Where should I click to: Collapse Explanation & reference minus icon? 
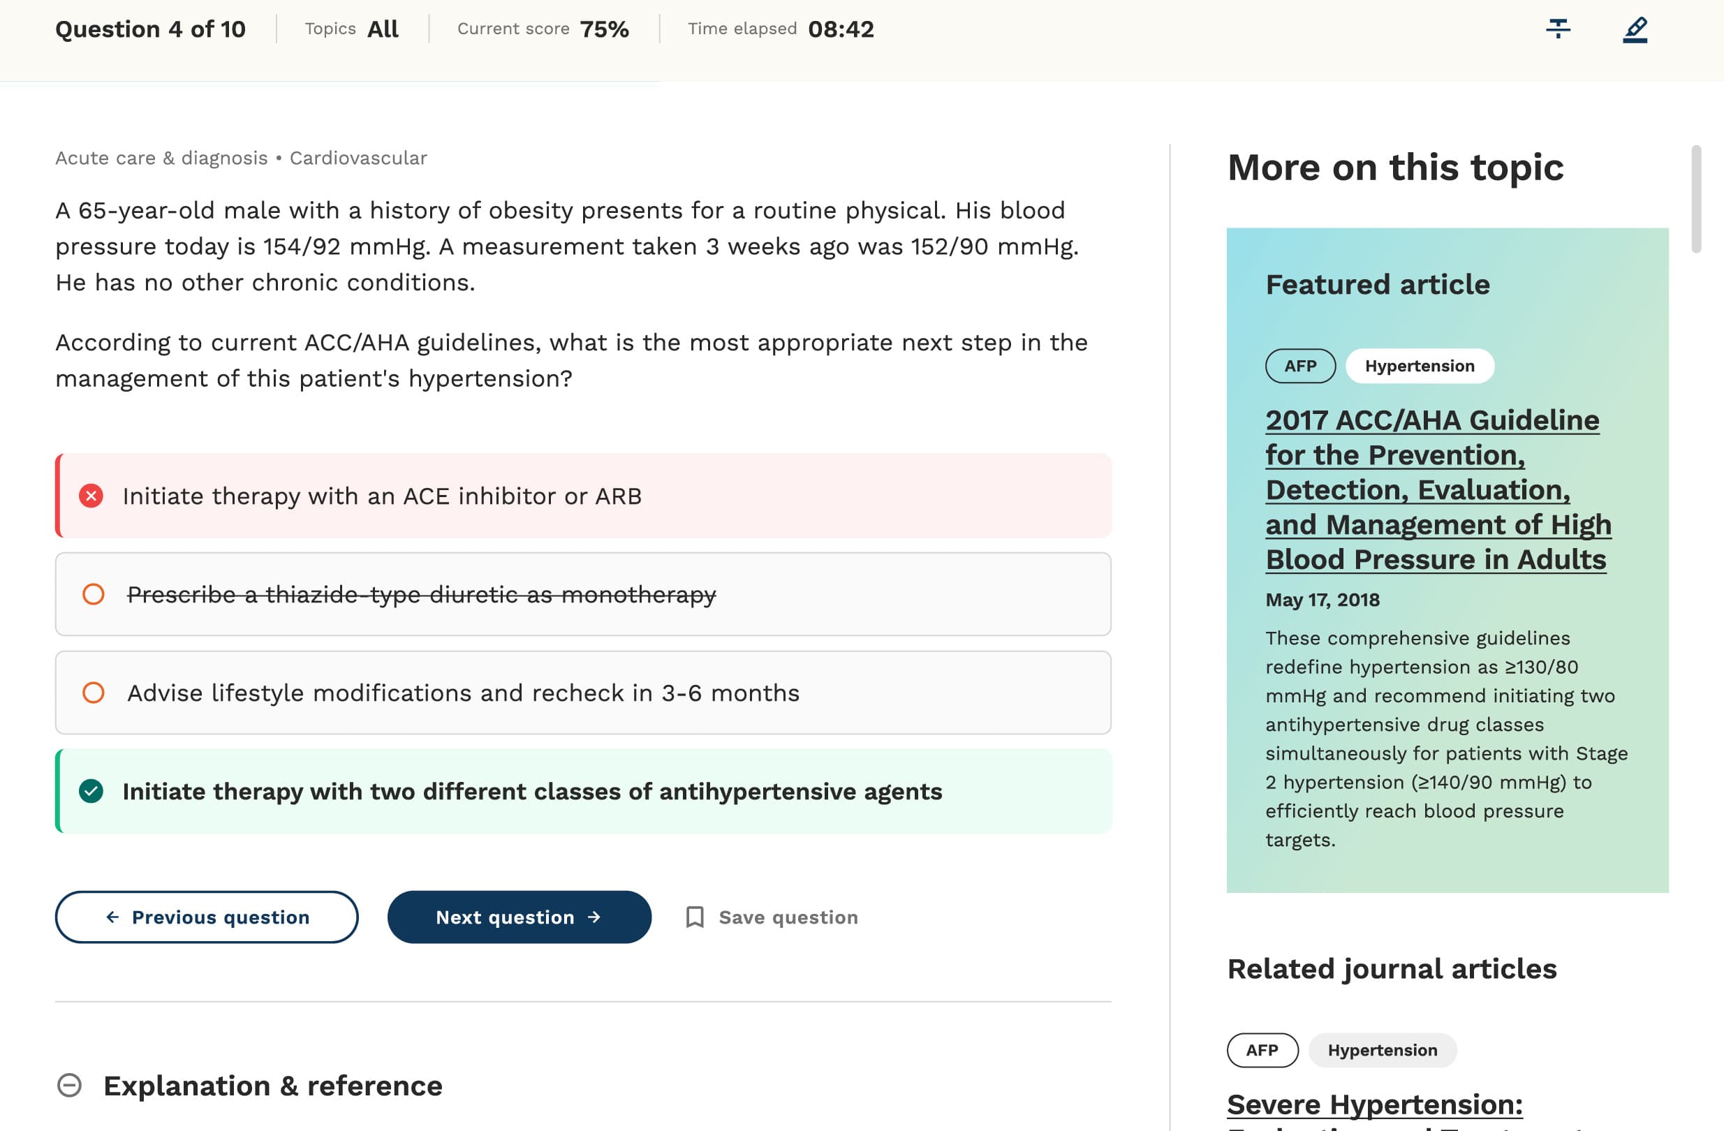(x=70, y=1086)
